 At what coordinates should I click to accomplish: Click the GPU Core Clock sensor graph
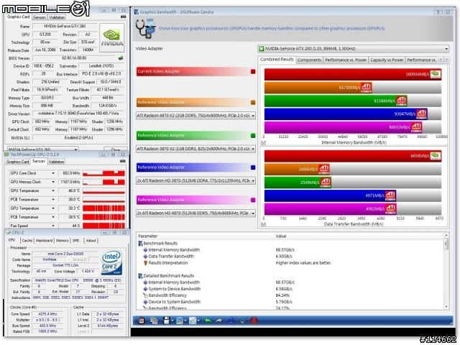[103, 173]
